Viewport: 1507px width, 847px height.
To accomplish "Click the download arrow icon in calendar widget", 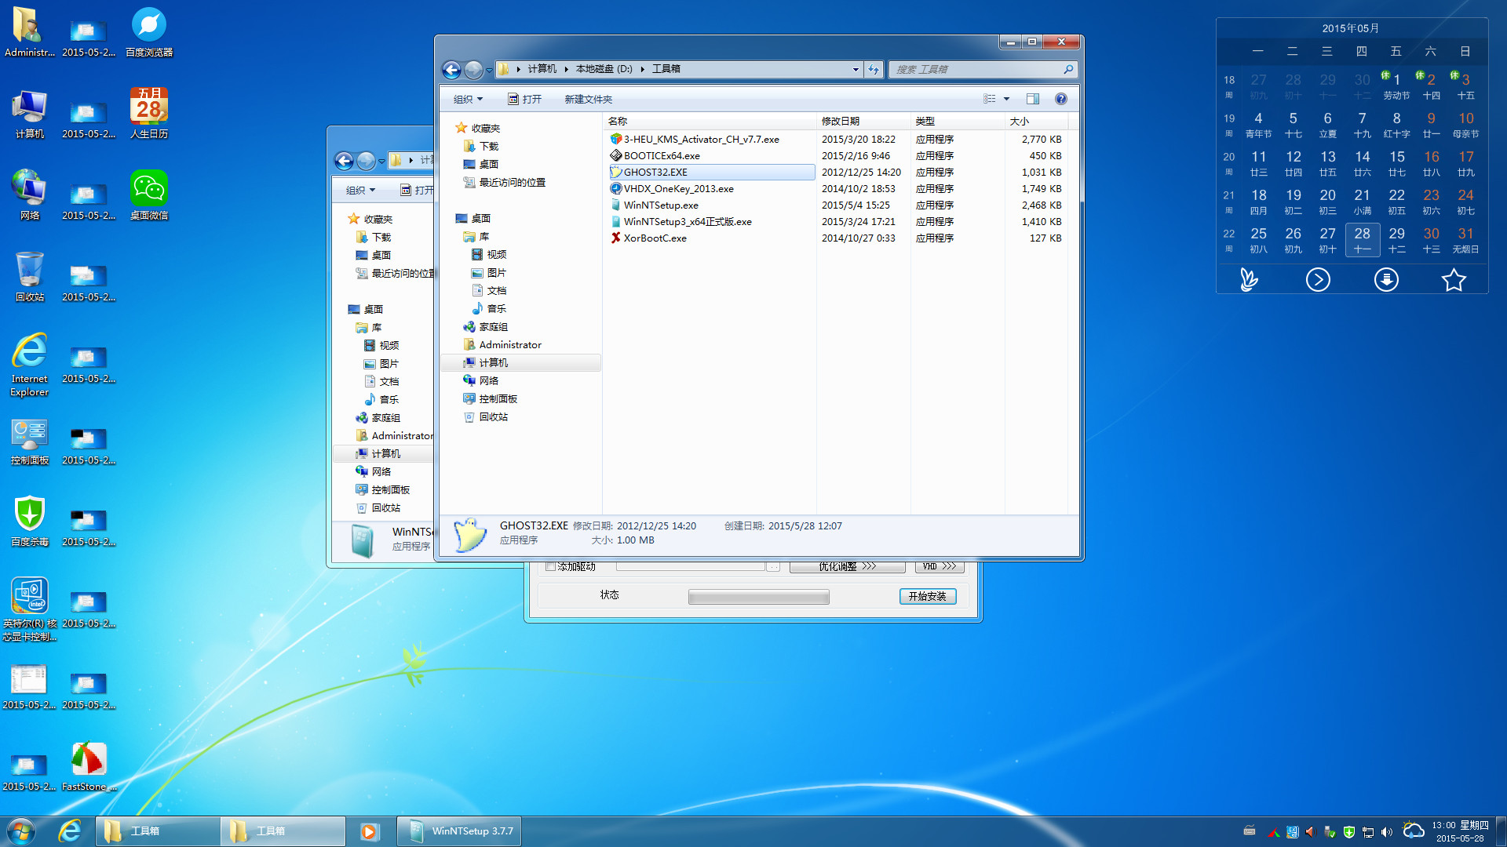I will click(1386, 279).
